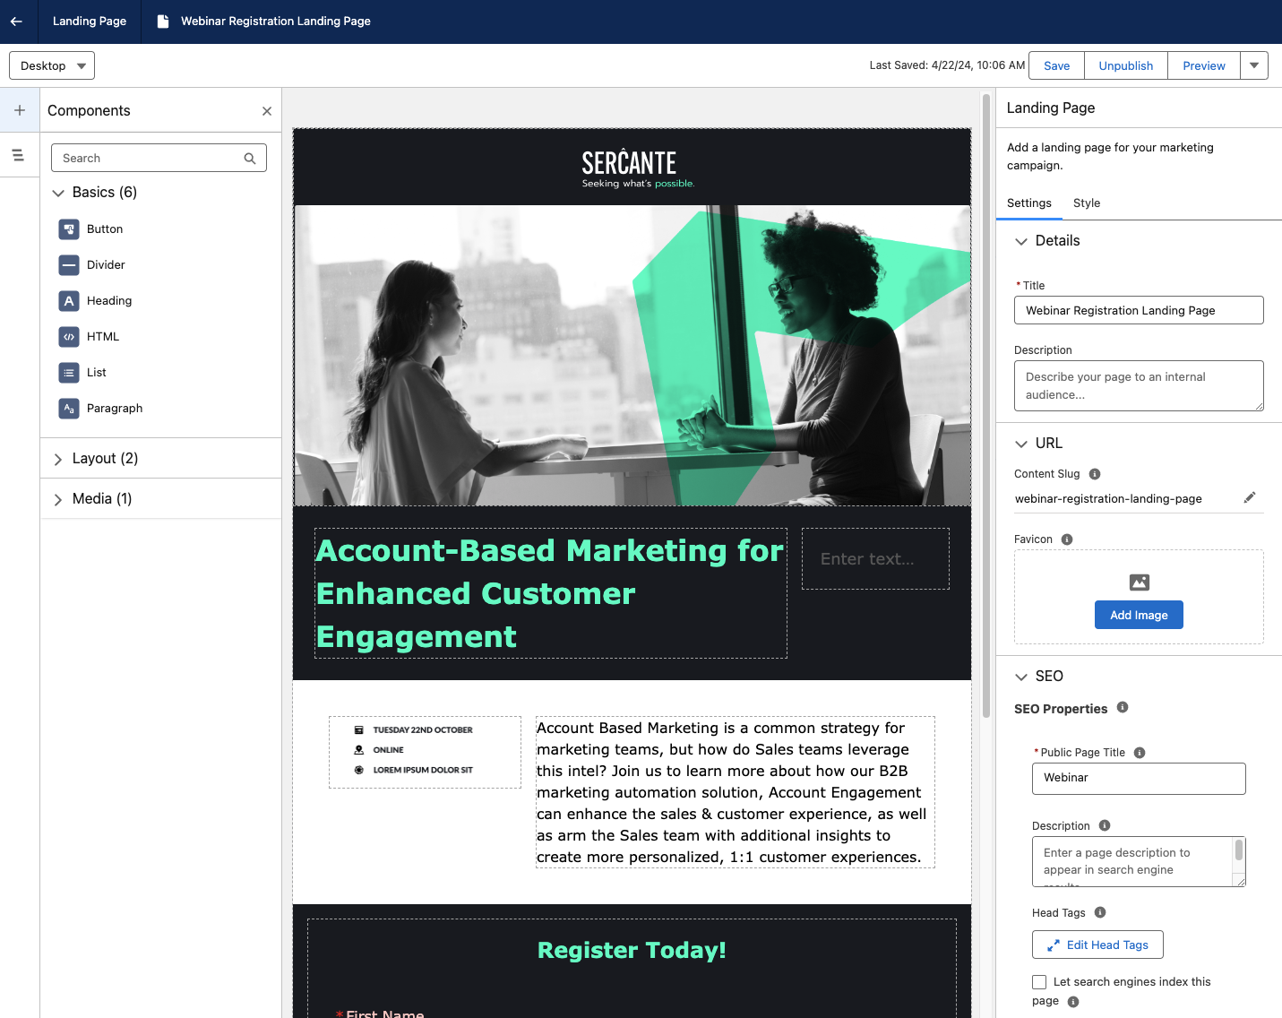Click the Details Description textarea
This screenshot has height=1018, width=1282.
(x=1139, y=385)
